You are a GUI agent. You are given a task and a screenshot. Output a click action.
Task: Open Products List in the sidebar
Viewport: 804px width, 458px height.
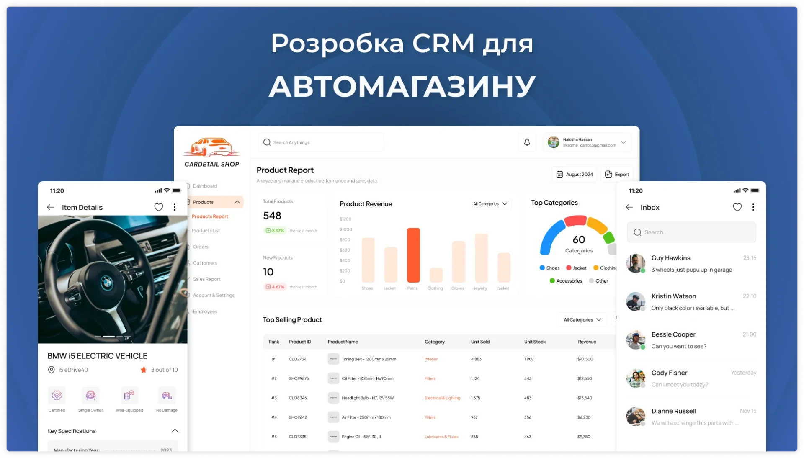point(206,231)
